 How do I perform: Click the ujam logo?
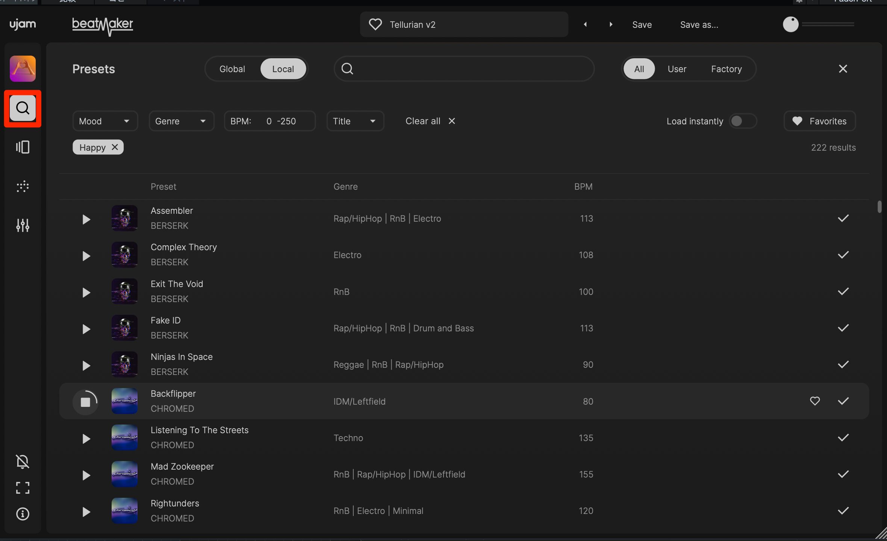click(x=23, y=24)
